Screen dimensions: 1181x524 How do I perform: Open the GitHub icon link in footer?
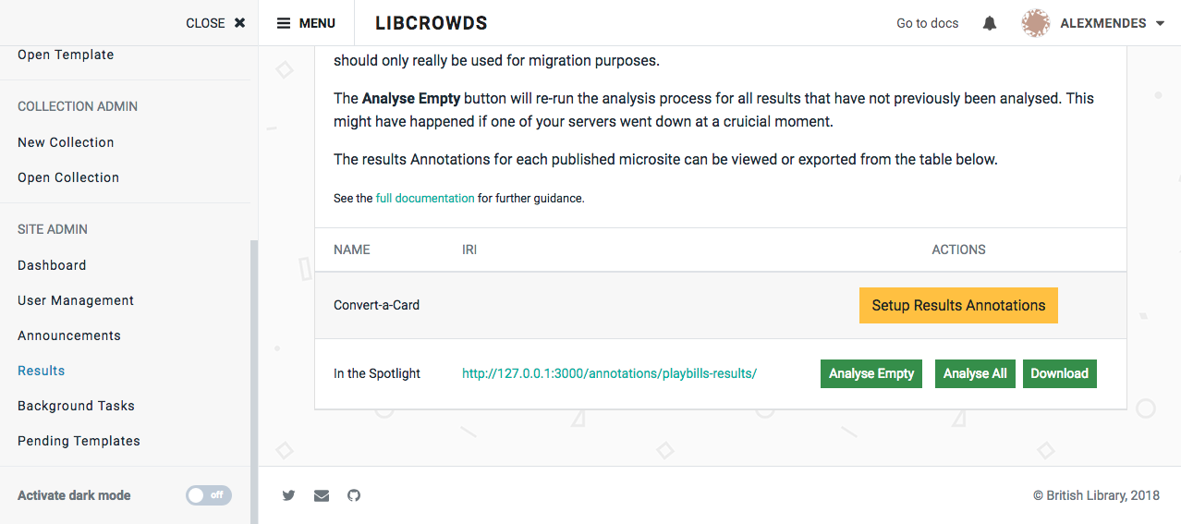[354, 495]
